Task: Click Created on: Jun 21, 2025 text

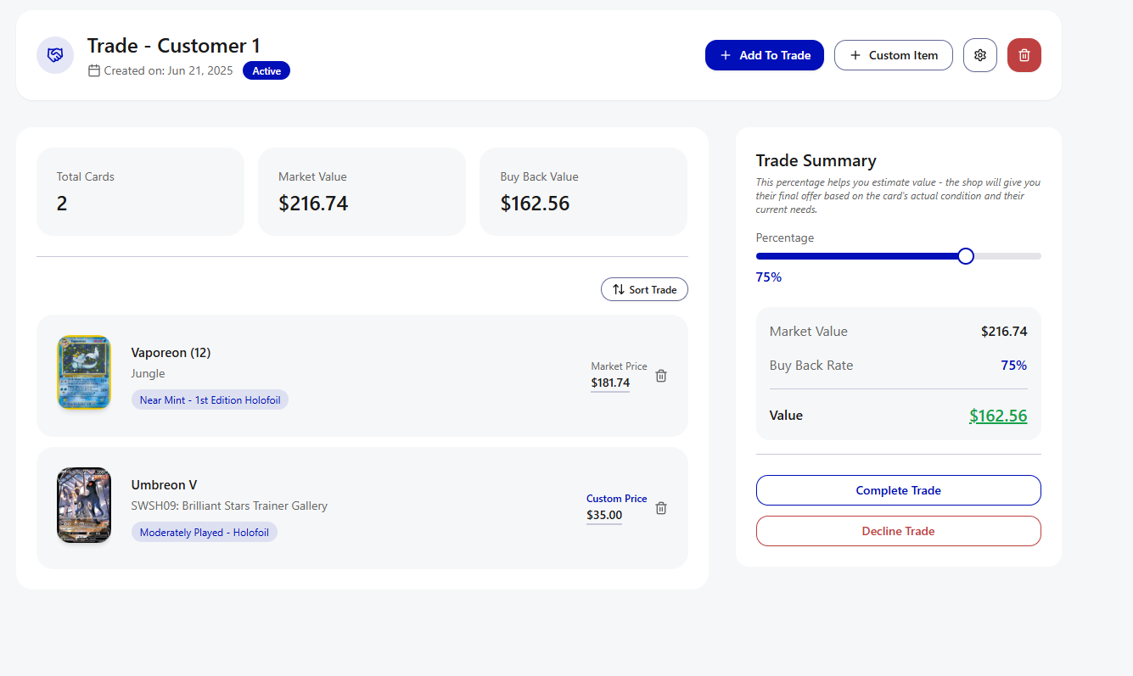Action: pos(168,70)
